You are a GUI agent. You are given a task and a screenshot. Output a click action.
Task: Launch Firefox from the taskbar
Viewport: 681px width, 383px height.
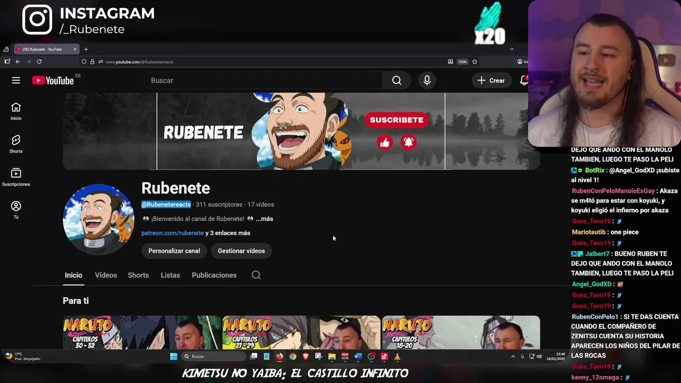(279, 356)
